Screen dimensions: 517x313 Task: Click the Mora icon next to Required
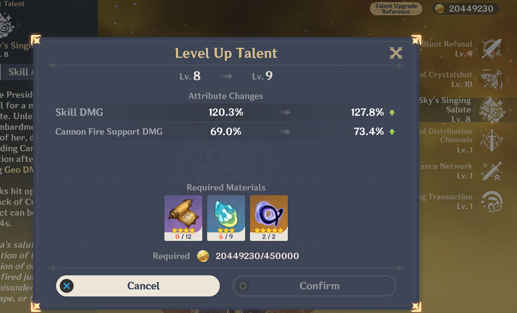203,256
